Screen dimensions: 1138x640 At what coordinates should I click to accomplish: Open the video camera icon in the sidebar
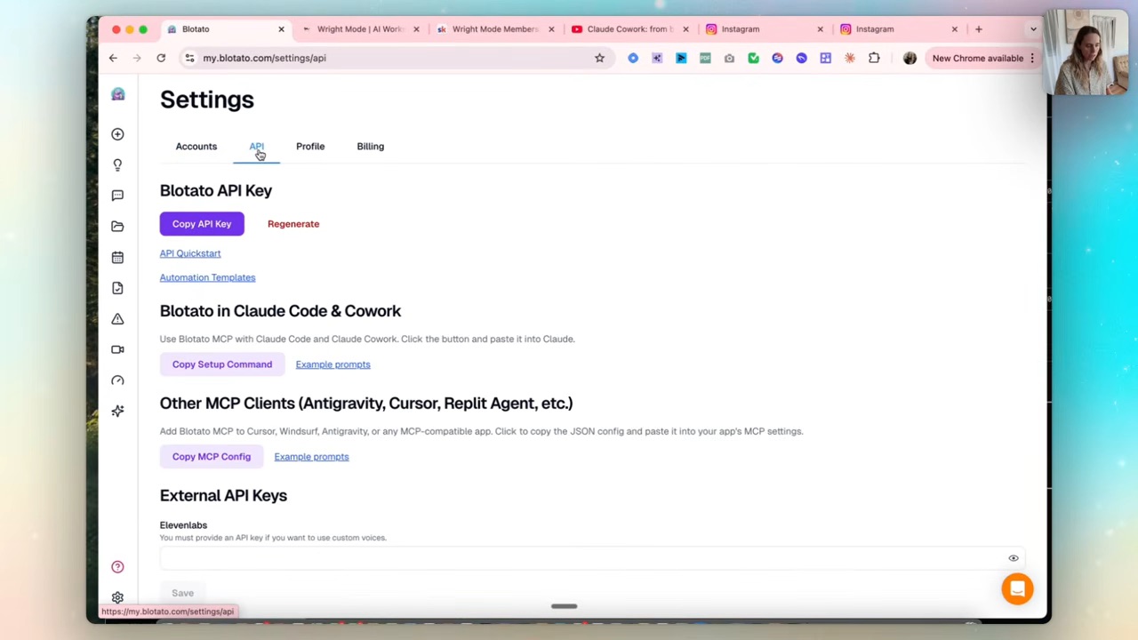(x=117, y=349)
